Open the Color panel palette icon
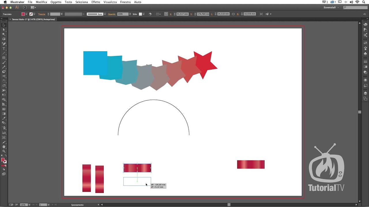Screen dimensions: 369x207 [365, 24]
